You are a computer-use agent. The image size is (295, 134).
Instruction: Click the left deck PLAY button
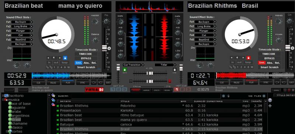[x=68, y=82]
